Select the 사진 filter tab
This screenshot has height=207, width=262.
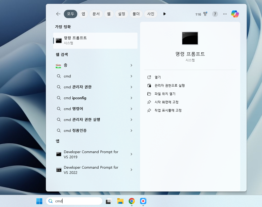(x=150, y=14)
